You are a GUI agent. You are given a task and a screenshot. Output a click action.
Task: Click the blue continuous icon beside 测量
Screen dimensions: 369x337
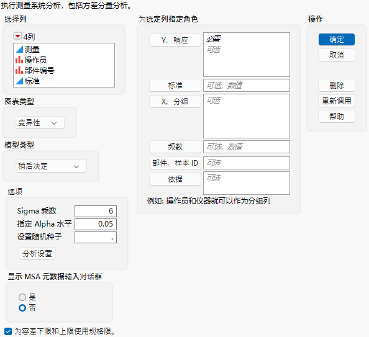coord(19,49)
